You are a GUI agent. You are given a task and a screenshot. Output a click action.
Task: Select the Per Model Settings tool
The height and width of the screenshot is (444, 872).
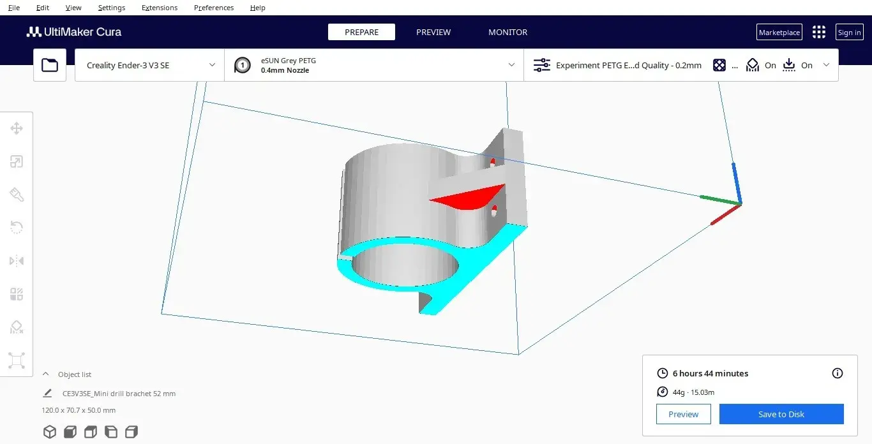pos(17,294)
